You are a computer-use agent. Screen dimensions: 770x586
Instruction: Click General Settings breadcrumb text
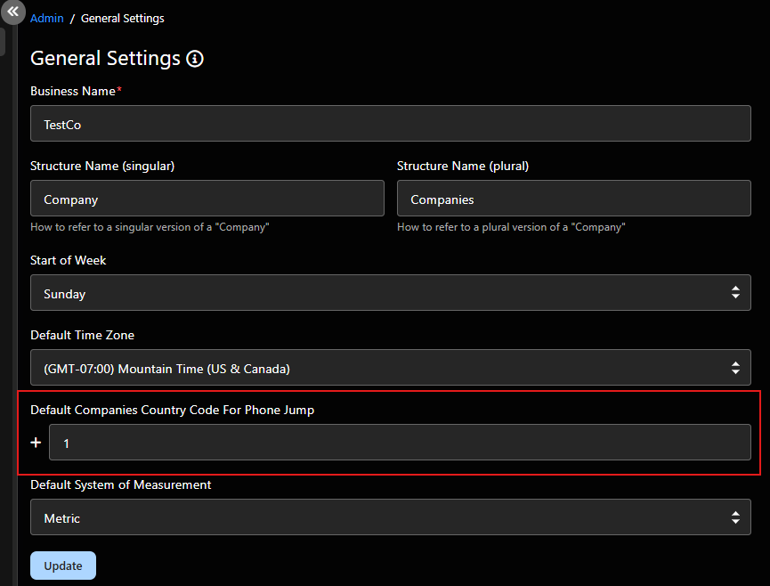point(122,19)
